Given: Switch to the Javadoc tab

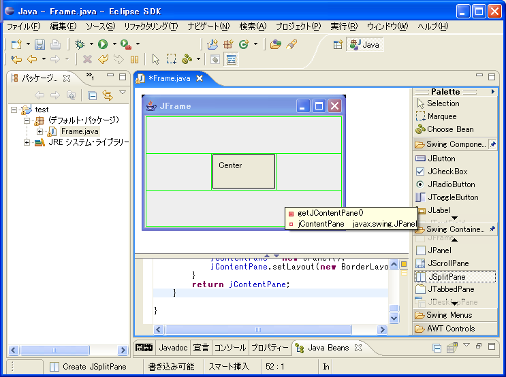Looking at the screenshot, I should click(x=173, y=348).
